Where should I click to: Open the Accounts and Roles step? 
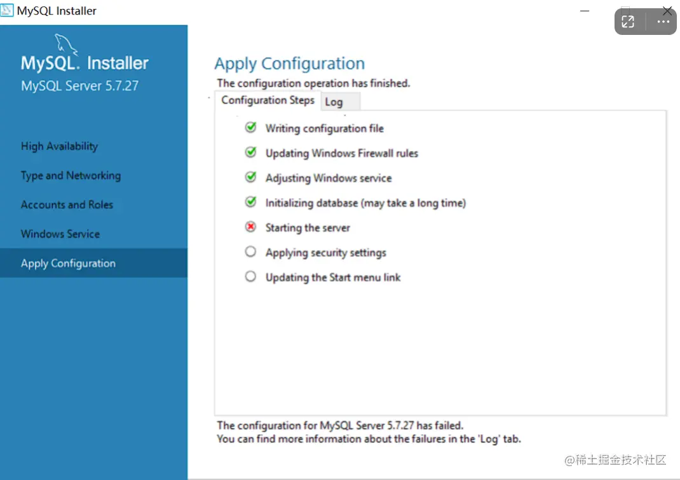pos(67,204)
